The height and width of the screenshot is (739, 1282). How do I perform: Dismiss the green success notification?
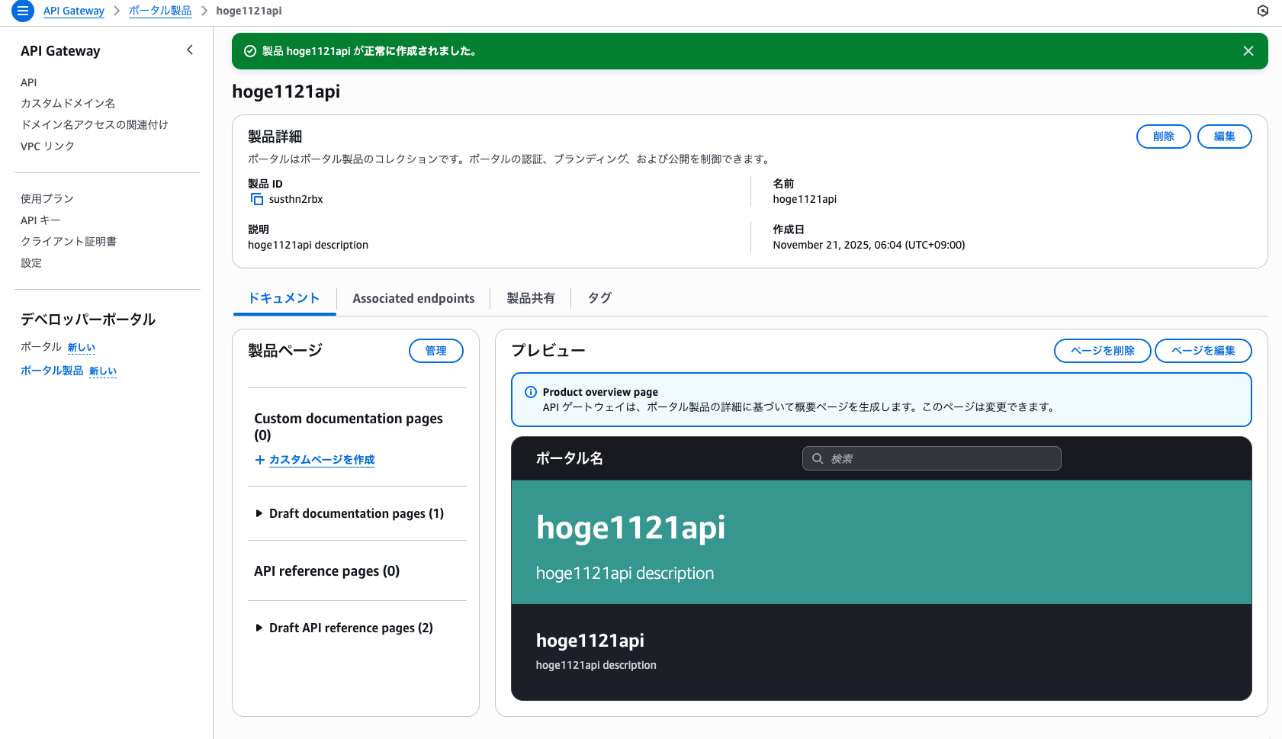coord(1248,51)
